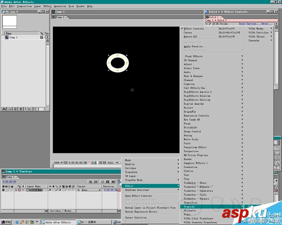Choose Open Effect Controls from context menu

pyautogui.click(x=151, y=196)
